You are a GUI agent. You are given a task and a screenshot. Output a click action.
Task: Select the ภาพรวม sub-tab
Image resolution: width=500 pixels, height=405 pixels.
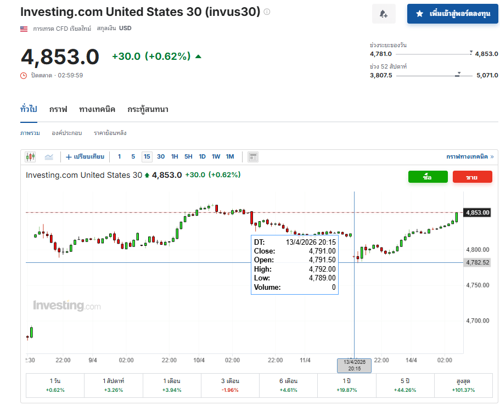tap(30, 133)
